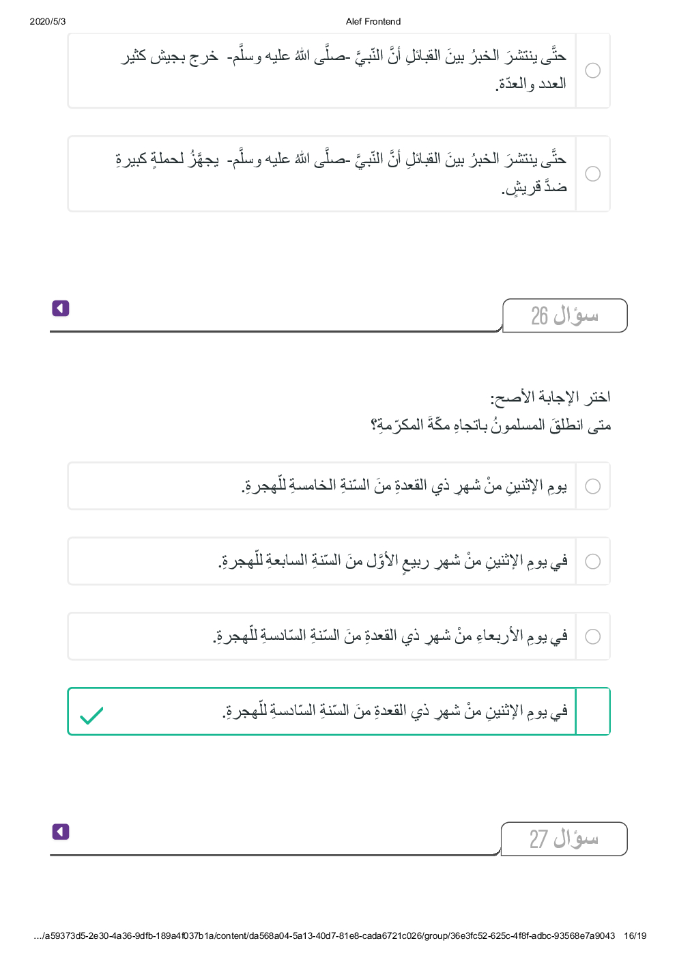Click the 'سؤال 26' question tab
The image size is (677, 958).
(x=564, y=315)
